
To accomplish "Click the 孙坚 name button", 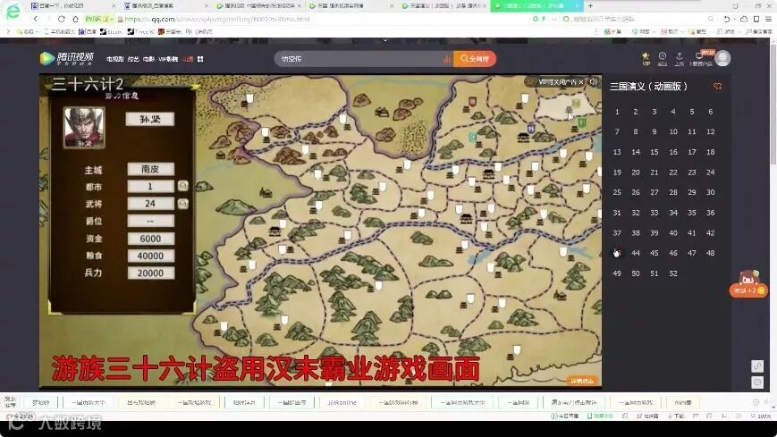I will 149,120.
